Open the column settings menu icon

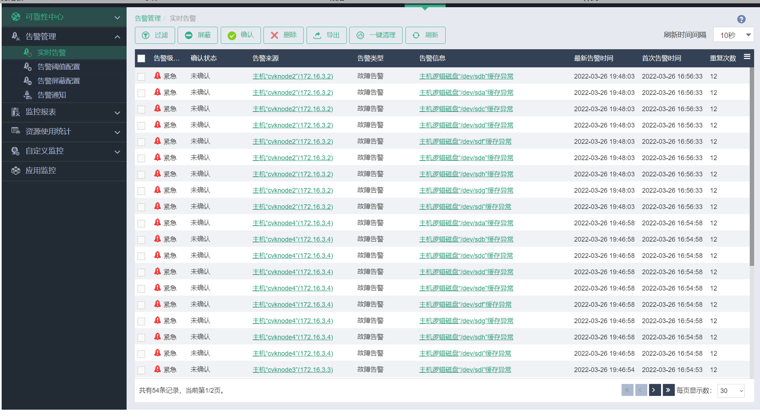click(x=747, y=57)
